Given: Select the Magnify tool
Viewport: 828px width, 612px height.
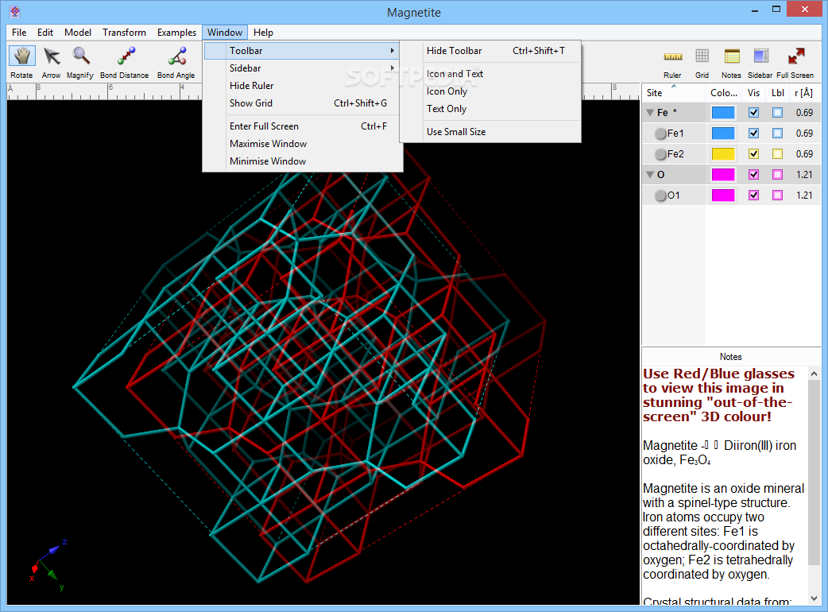Looking at the screenshot, I should click(x=80, y=63).
